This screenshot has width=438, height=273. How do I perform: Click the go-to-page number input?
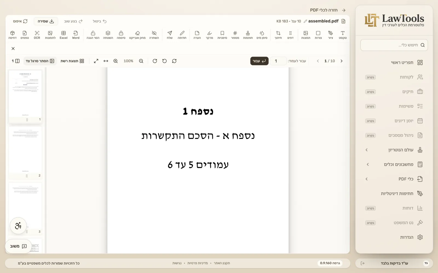pos(278,61)
